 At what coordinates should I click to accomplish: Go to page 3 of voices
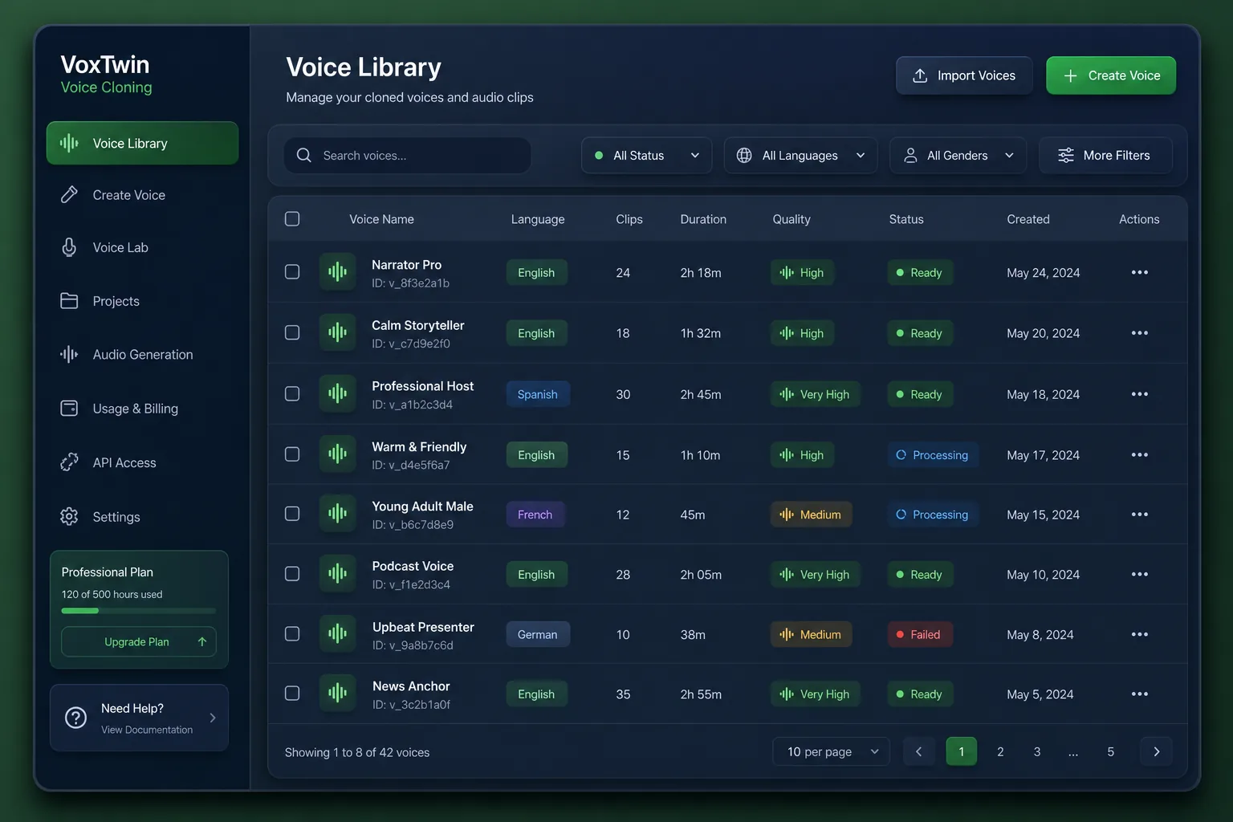tap(1037, 751)
